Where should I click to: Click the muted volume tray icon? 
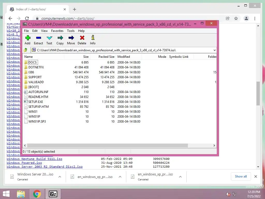point(228,194)
